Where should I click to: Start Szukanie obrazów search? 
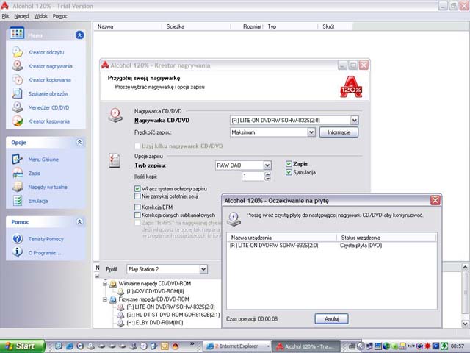48,93
